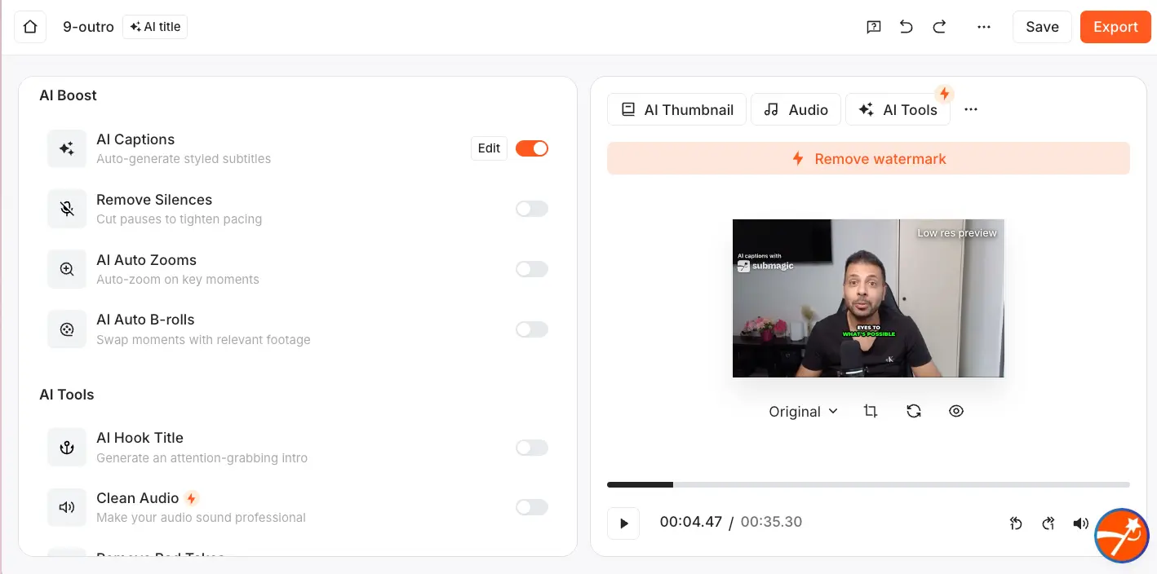
Task: Select the crop tool below the video preview
Action: [870, 411]
